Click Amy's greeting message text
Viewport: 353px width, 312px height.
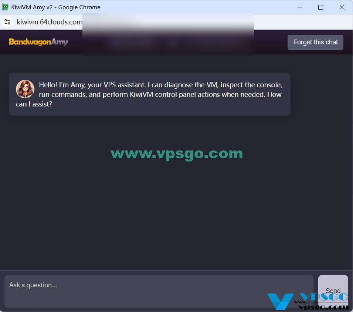[x=149, y=94]
